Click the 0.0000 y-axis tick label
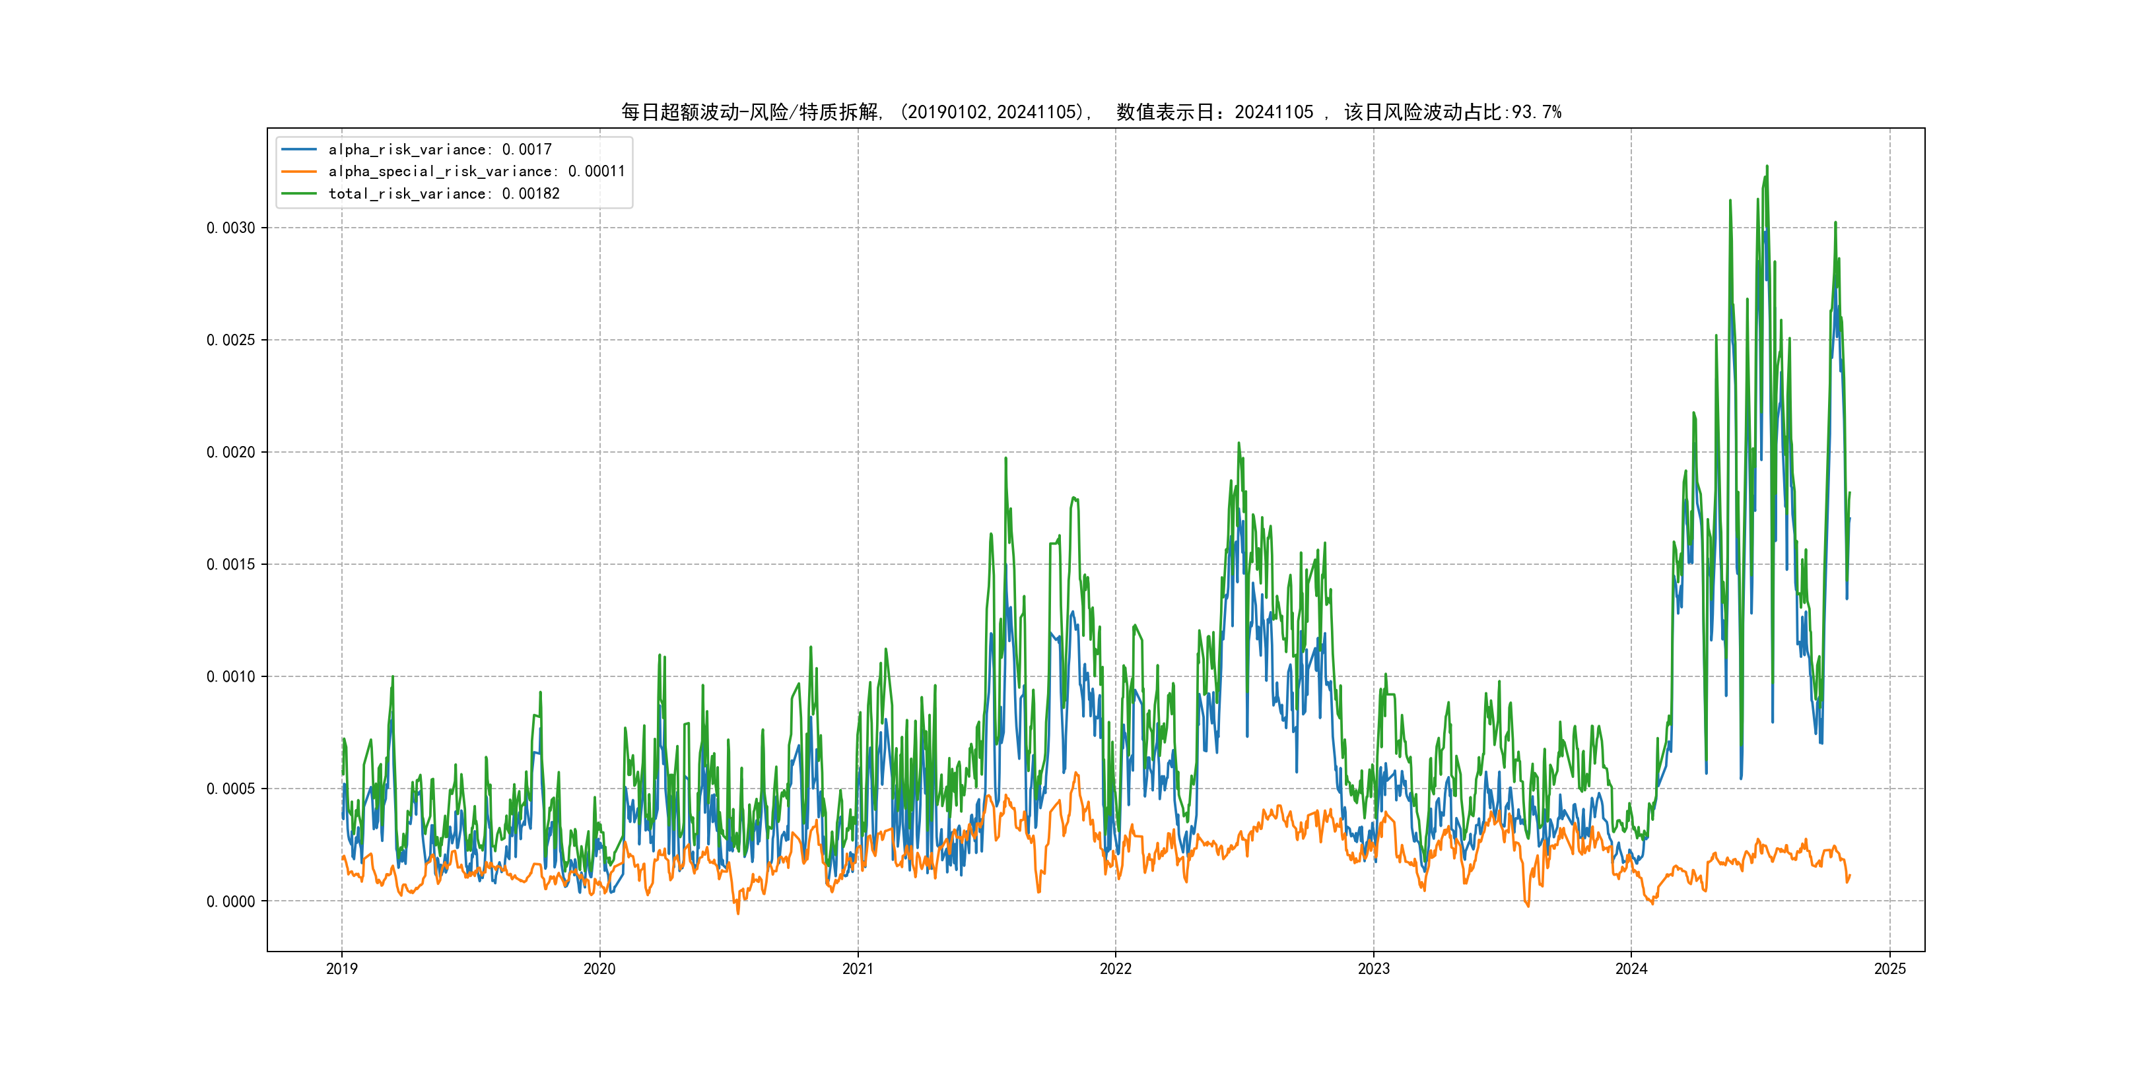Screen dimensions: 2139x1069 [231, 901]
